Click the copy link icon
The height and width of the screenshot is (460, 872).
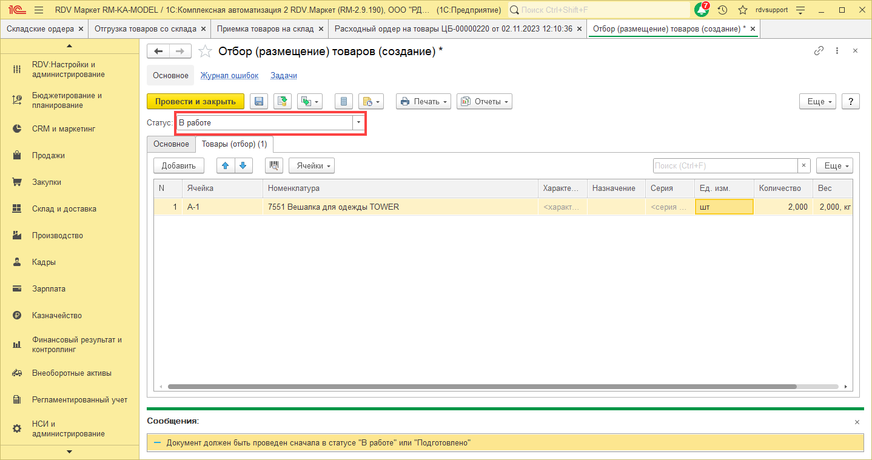point(819,51)
